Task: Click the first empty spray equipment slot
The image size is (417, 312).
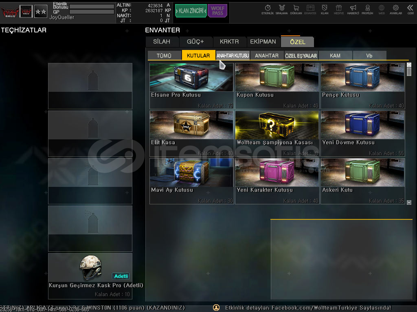Action: click(x=90, y=86)
